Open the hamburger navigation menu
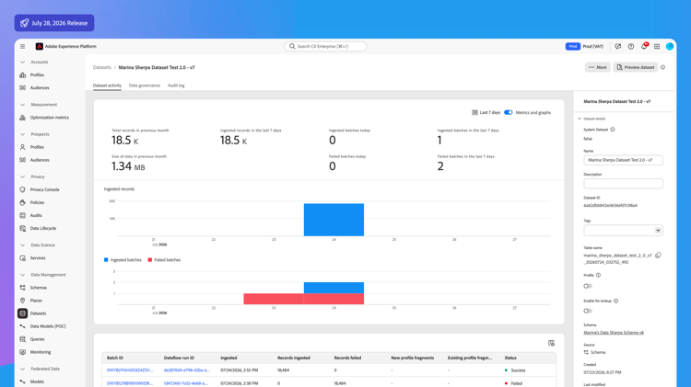Viewport: 691px width, 387px height. (x=22, y=46)
